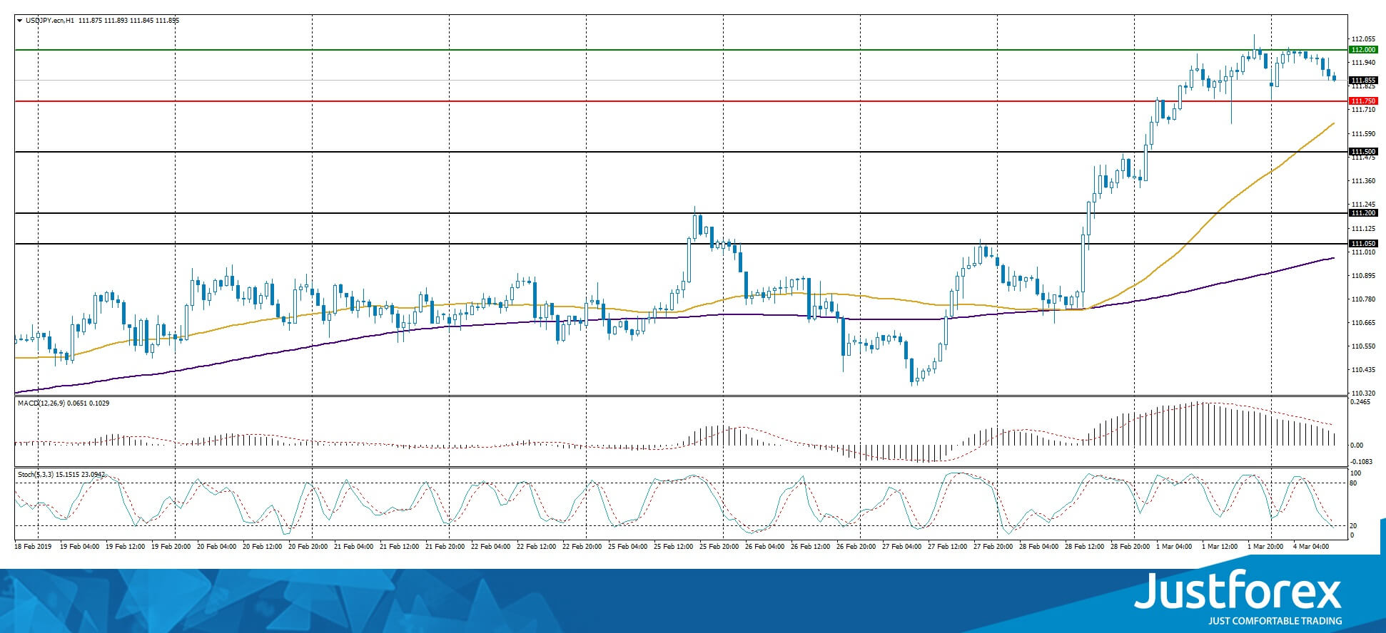Select the red 111.750 price level tag
Image resolution: width=1386 pixels, height=633 pixels.
coord(1363,101)
